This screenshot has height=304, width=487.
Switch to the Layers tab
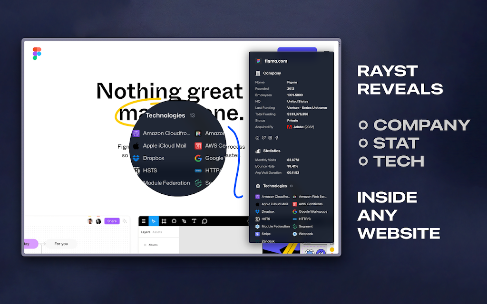coord(146,232)
